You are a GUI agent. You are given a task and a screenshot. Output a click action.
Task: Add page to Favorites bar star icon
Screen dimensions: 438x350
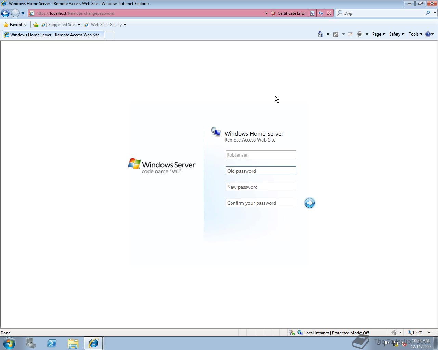36,25
